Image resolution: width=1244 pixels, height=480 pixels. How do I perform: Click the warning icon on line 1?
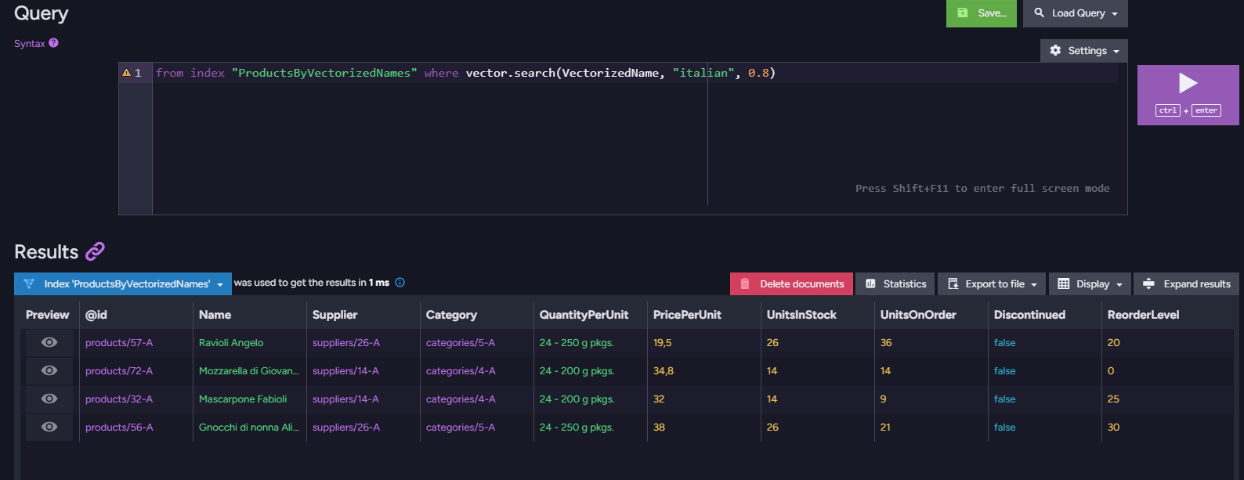[x=126, y=73]
